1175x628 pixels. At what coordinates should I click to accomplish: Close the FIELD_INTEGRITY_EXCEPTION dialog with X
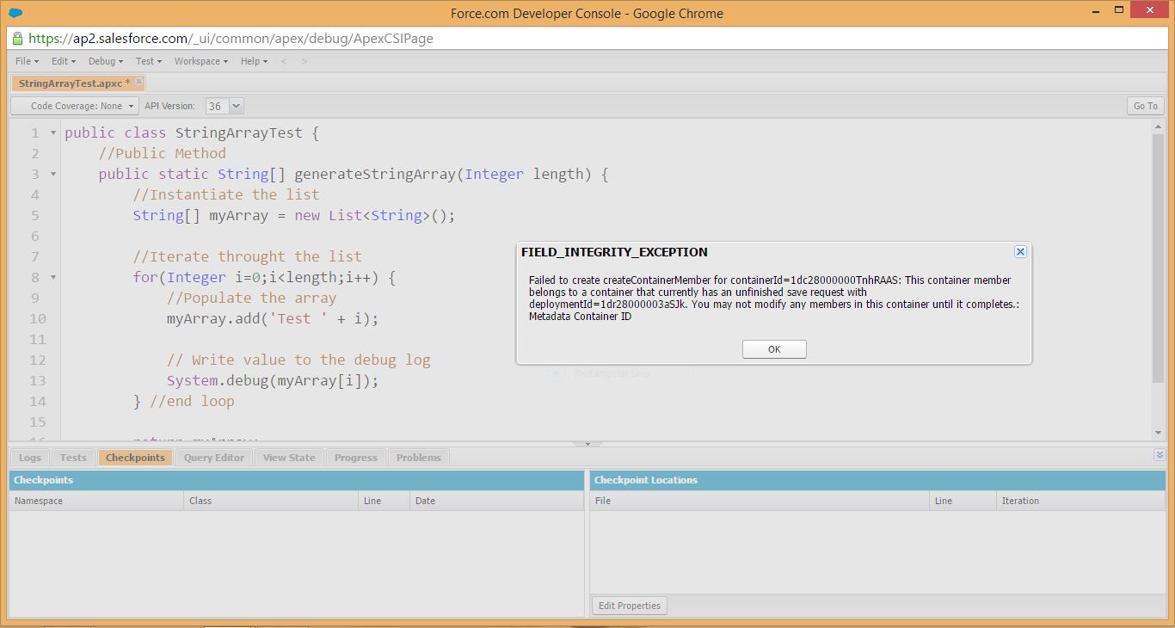click(x=1020, y=252)
